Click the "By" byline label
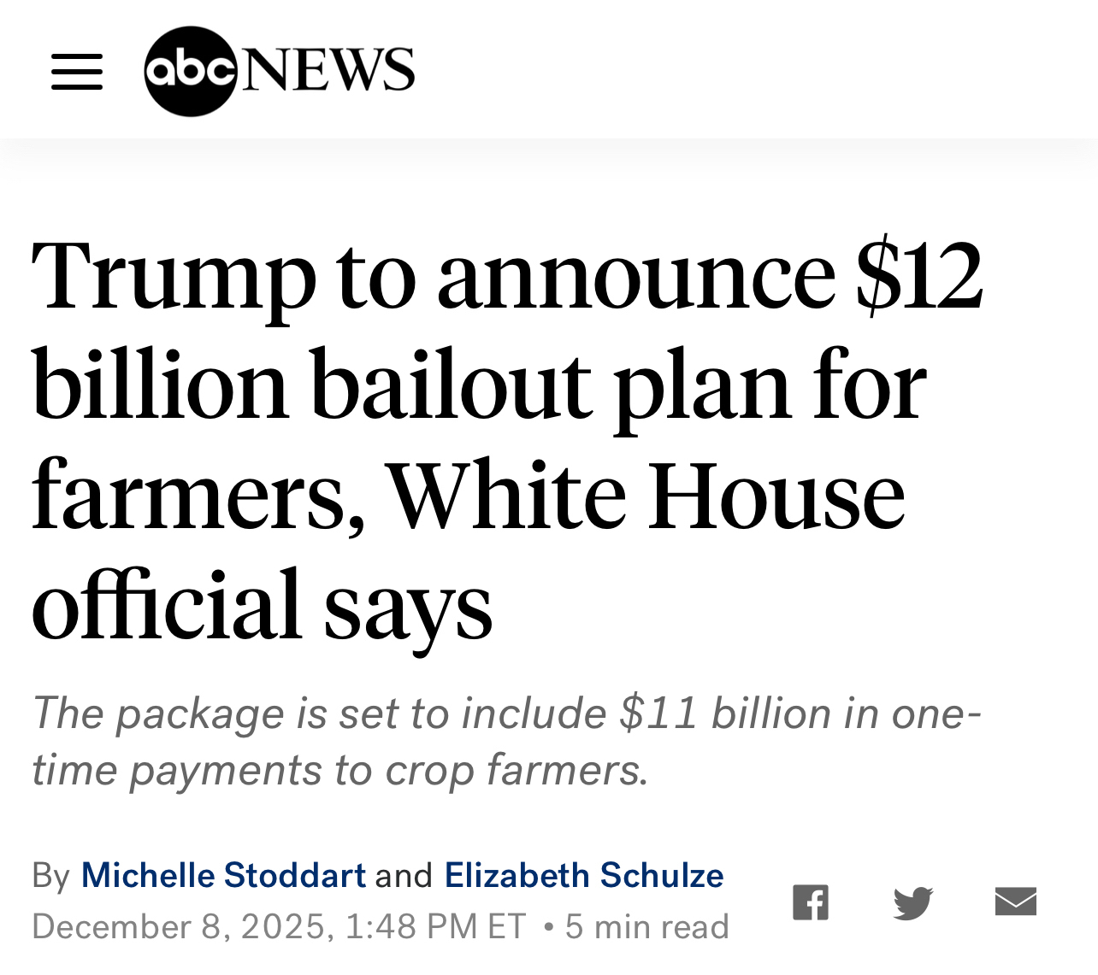 point(50,877)
